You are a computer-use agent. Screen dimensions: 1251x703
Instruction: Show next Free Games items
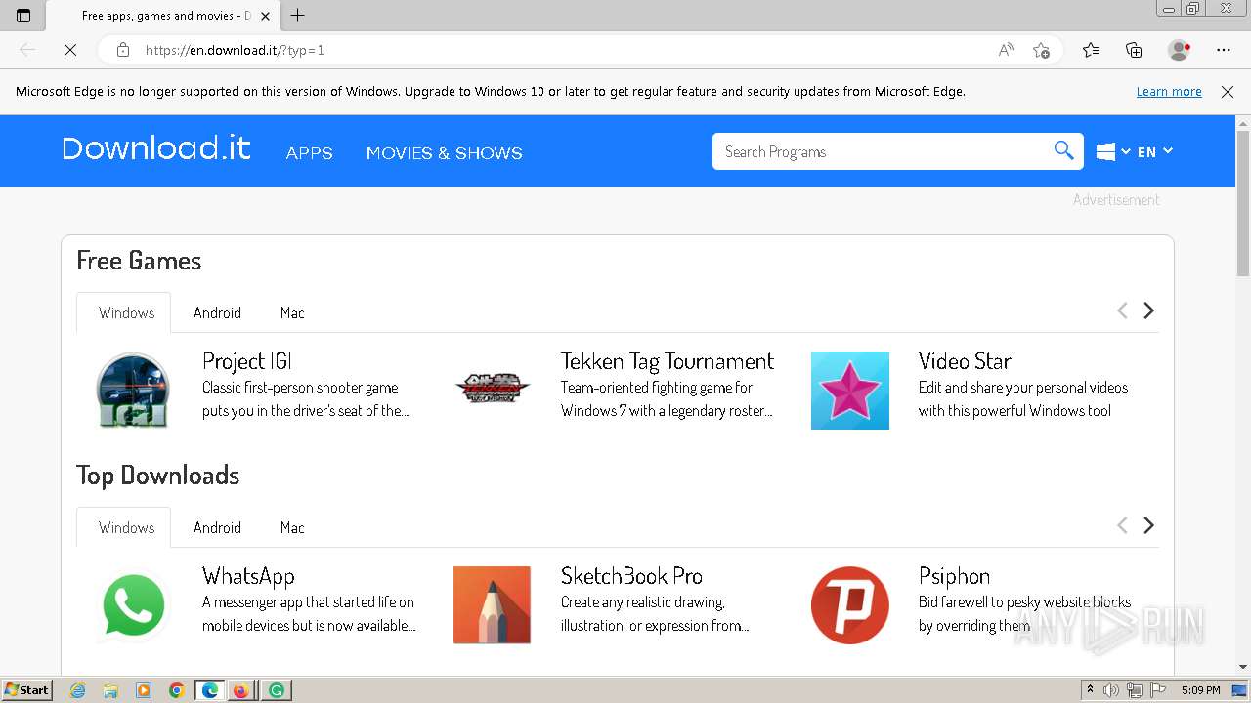tap(1149, 310)
